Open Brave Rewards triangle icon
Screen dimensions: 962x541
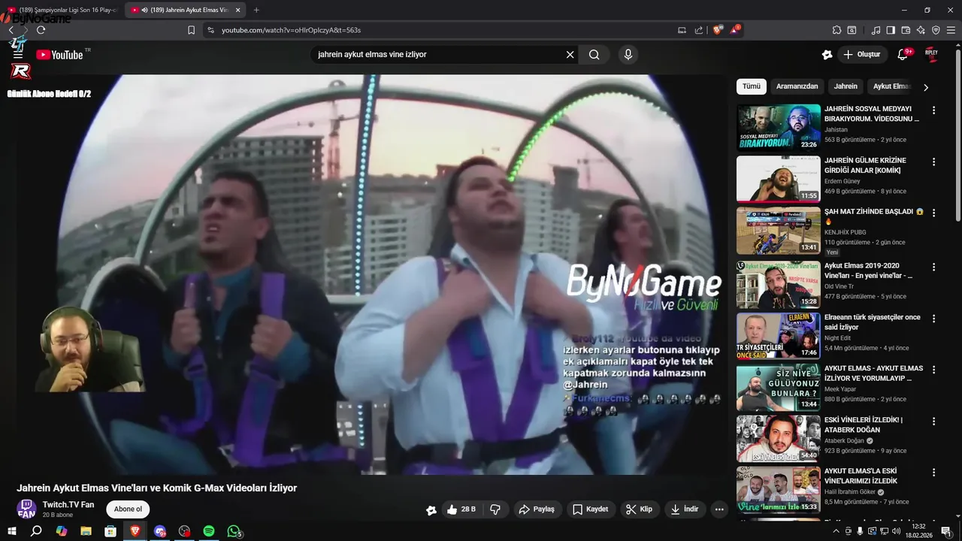coord(735,30)
